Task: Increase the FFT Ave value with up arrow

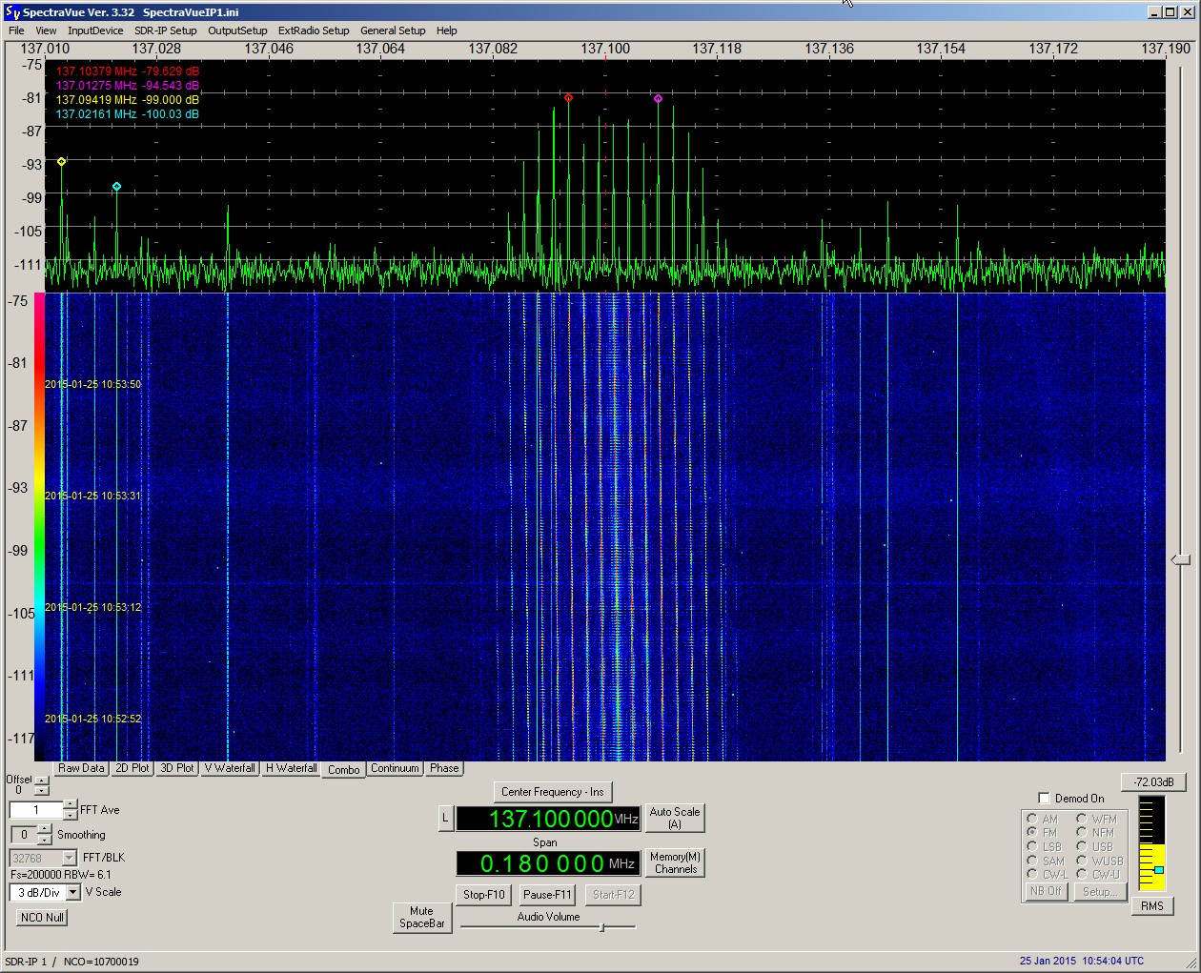Action: click(71, 805)
